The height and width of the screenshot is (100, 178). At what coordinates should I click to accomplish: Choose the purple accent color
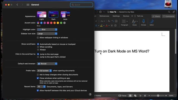tap(44, 23)
